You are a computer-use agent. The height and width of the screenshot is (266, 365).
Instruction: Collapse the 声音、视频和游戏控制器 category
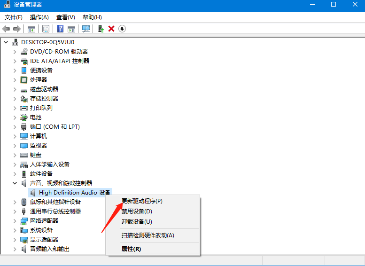[15, 183]
